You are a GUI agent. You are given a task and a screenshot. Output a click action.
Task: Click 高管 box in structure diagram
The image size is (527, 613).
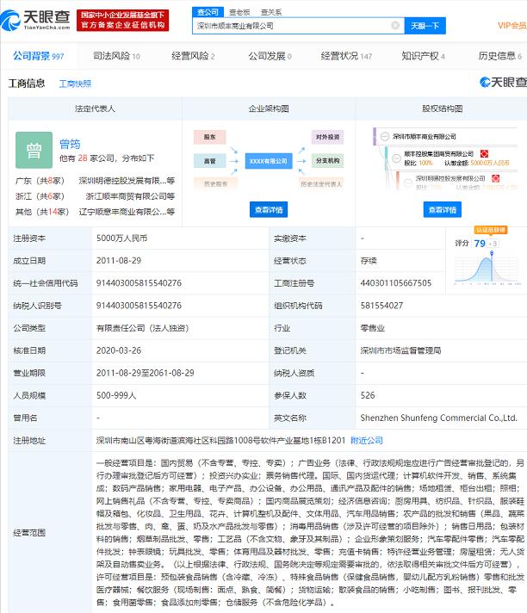(x=210, y=161)
